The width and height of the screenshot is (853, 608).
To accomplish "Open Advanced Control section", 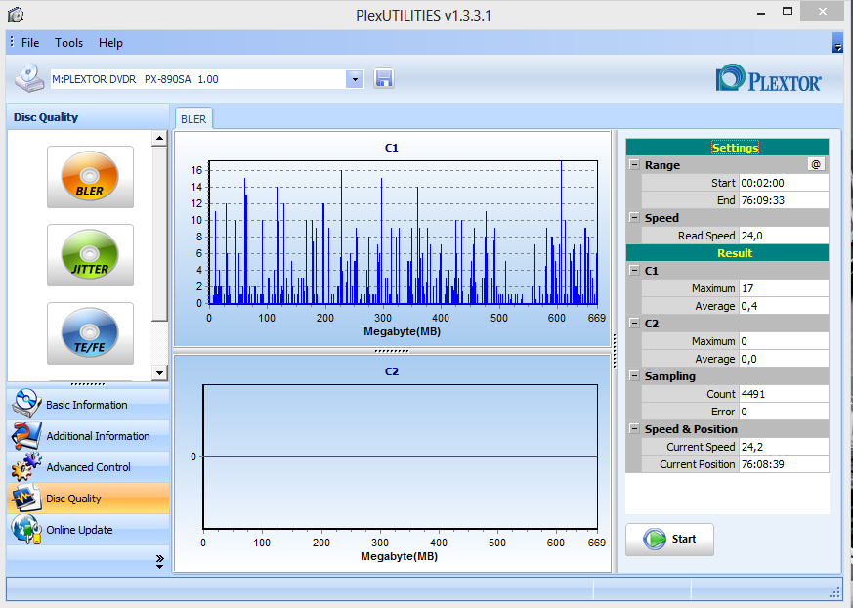I will coord(88,467).
